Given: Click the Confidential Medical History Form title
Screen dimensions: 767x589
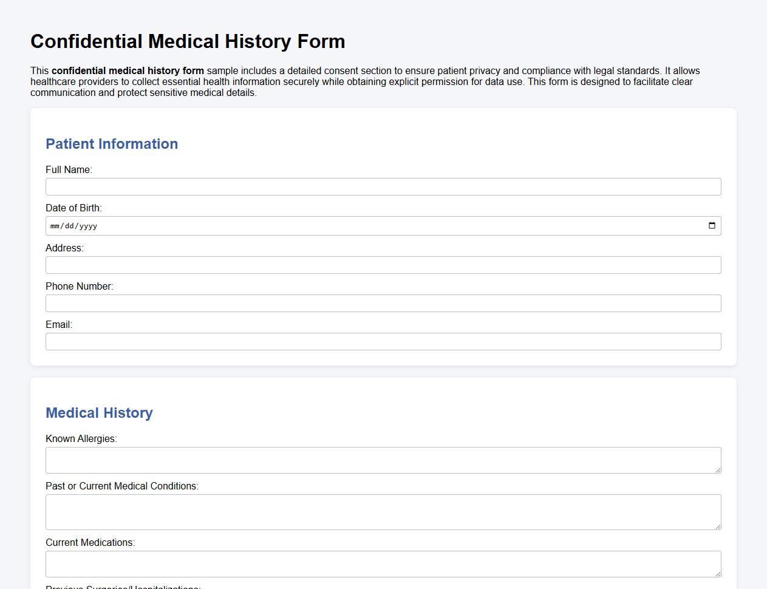Looking at the screenshot, I should tap(188, 41).
